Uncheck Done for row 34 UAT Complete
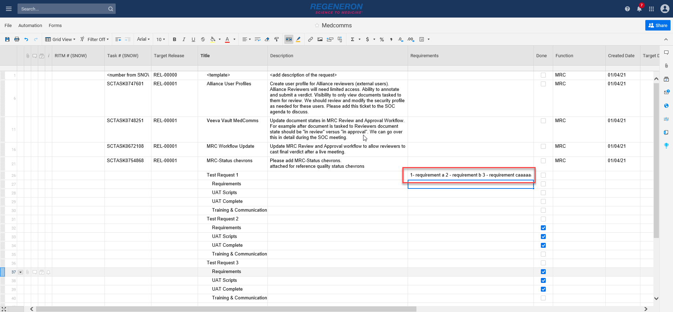 [543, 245]
